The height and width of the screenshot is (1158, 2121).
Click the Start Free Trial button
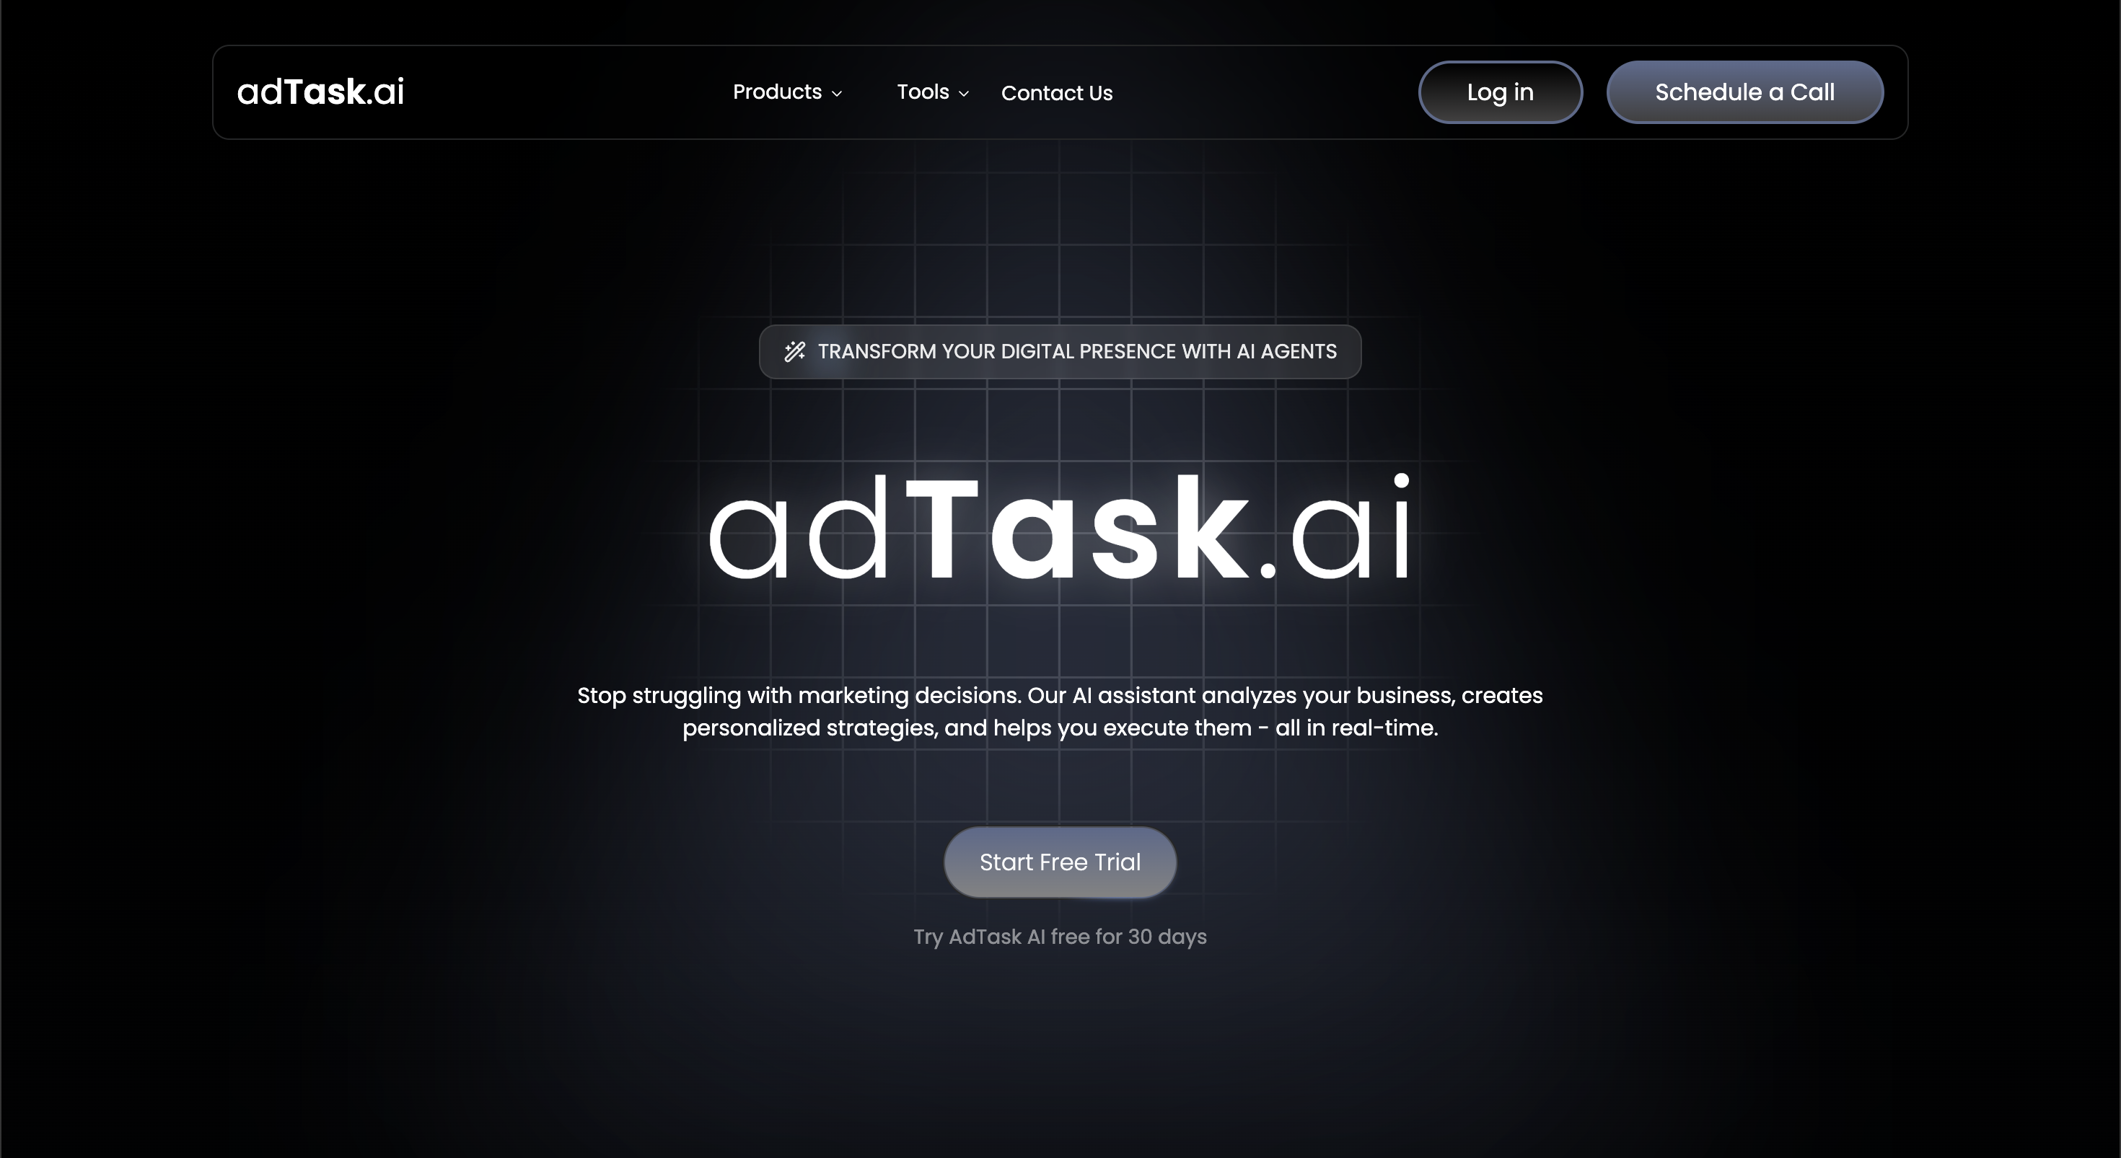[x=1060, y=862]
